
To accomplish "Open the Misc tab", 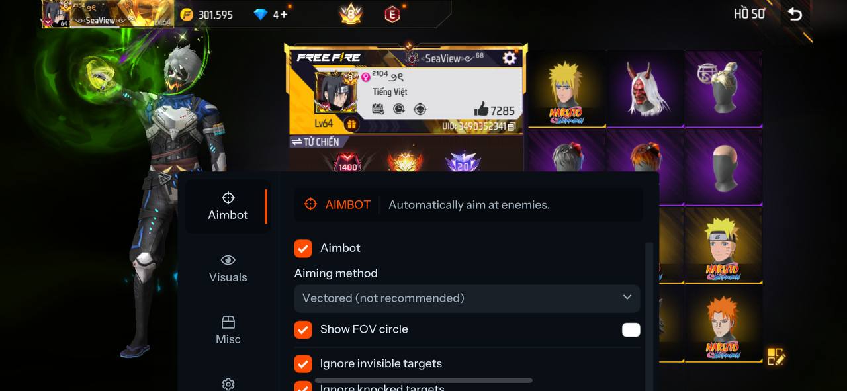I will 228,330.
